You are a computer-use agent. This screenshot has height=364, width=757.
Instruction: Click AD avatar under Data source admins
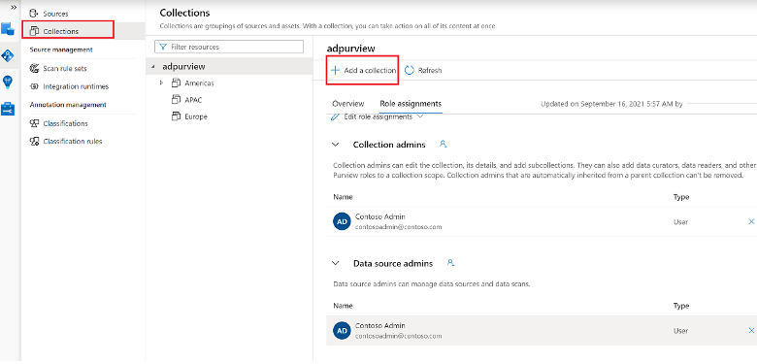pos(342,331)
